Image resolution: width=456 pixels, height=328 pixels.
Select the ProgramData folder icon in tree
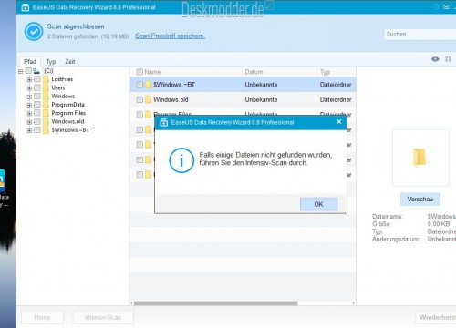(46, 105)
